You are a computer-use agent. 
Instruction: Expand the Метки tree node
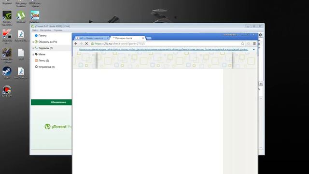pos(33,54)
